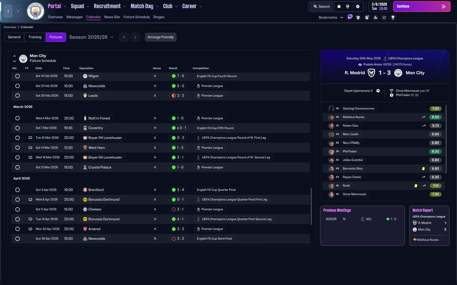Image resolution: width=457 pixels, height=285 pixels.
Task: Click the bookmark icon beside Search
Action: [339, 6]
